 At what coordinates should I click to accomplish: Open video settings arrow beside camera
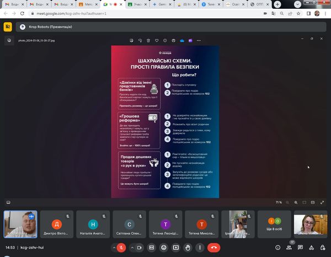point(132,248)
